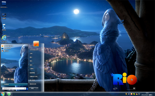Open 音乐 (Music) in Start menu

point(31,61)
